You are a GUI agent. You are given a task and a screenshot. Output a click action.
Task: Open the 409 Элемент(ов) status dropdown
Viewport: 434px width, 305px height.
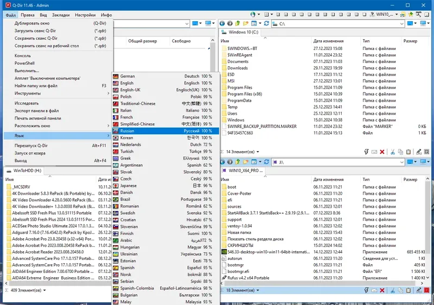tap(44, 290)
